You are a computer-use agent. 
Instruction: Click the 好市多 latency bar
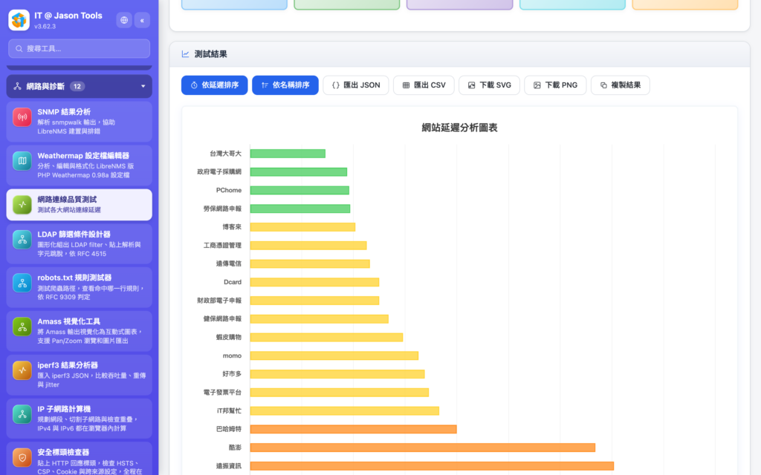[337, 374]
